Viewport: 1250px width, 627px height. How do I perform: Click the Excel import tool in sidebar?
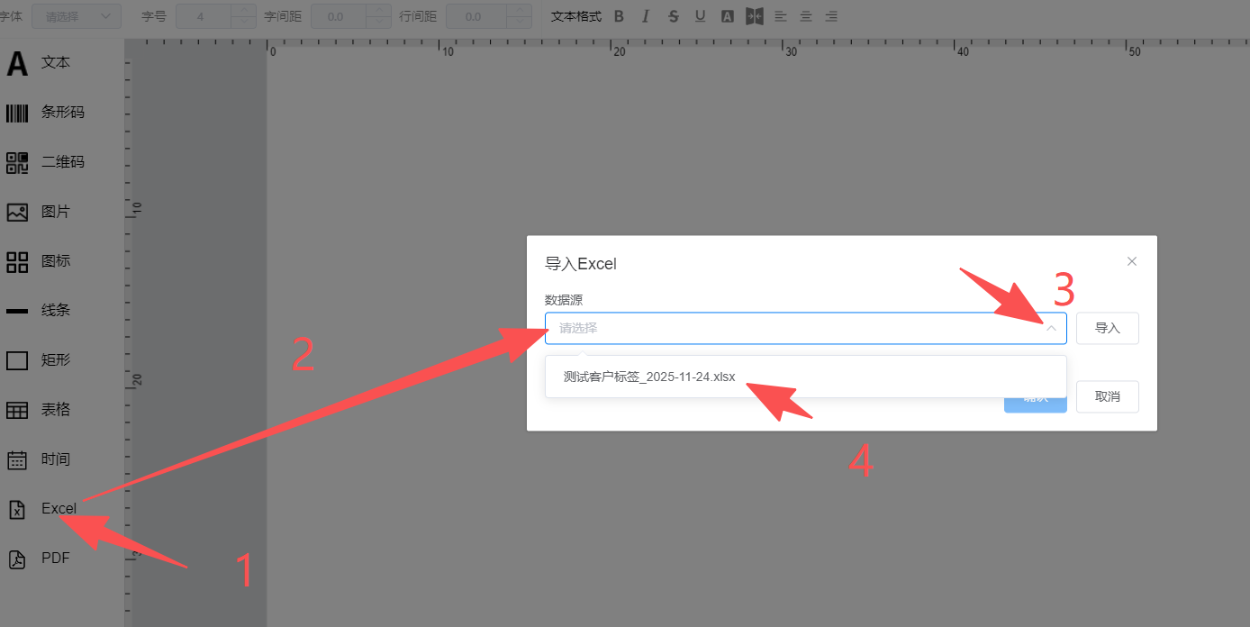pyautogui.click(x=43, y=509)
